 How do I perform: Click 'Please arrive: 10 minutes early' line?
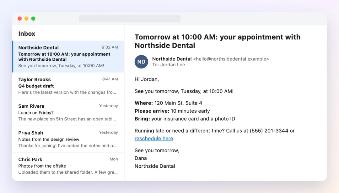click(x=172, y=111)
